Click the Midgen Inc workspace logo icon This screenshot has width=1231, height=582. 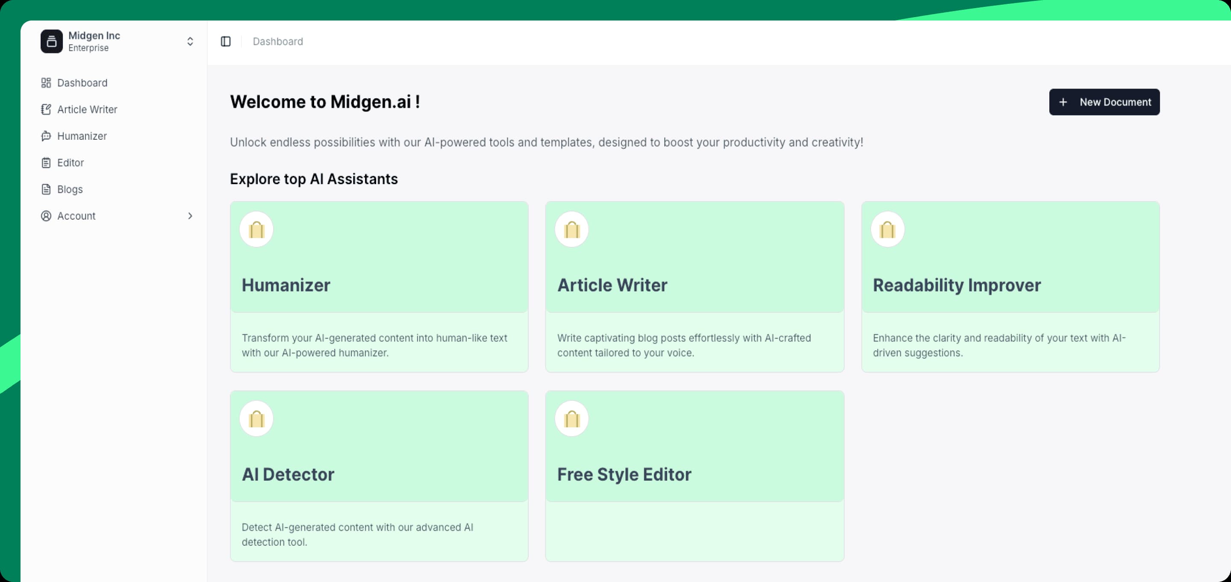(52, 41)
